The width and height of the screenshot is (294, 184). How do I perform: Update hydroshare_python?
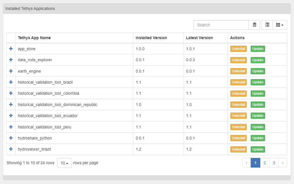tap(258, 138)
